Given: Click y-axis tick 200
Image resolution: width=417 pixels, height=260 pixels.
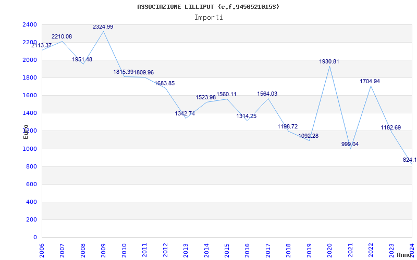Looking at the screenshot, I should click(31, 219).
